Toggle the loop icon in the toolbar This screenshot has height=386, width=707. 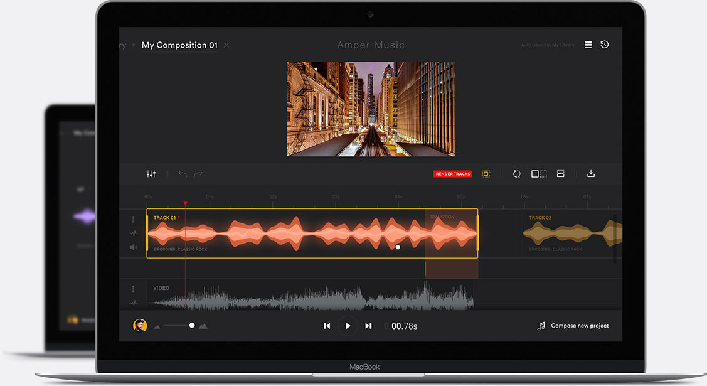pyautogui.click(x=517, y=174)
